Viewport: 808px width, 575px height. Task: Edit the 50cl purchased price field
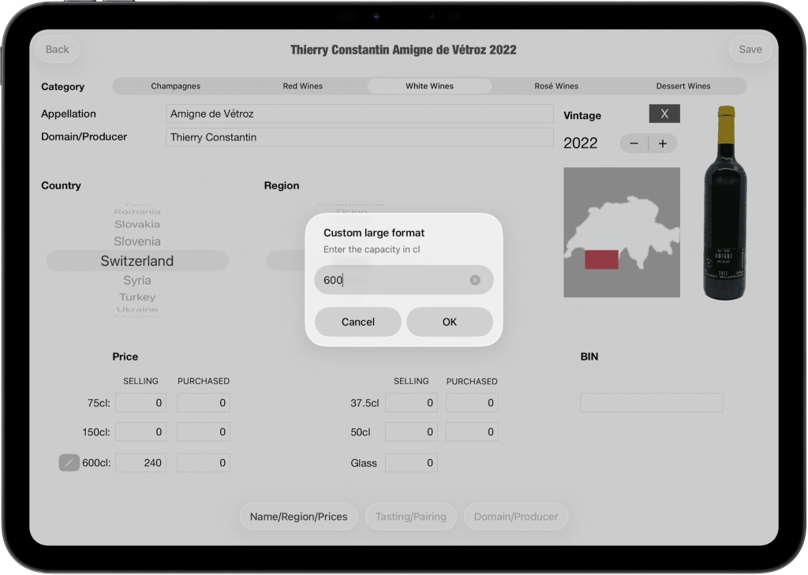pyautogui.click(x=472, y=431)
